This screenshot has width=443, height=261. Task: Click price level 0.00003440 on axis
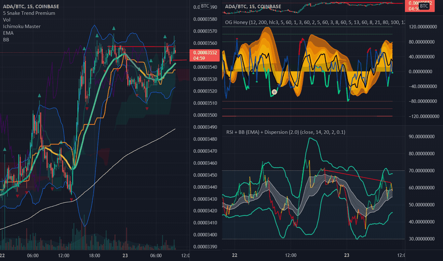tap(205, 187)
